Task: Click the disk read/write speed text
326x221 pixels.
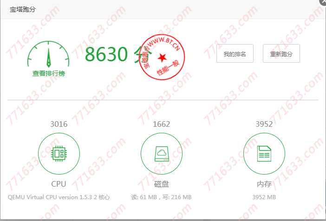Action: pos(161,197)
